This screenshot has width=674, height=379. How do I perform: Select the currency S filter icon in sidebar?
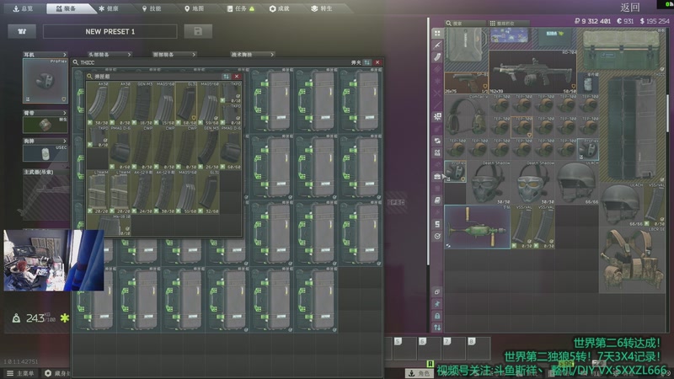point(437,224)
